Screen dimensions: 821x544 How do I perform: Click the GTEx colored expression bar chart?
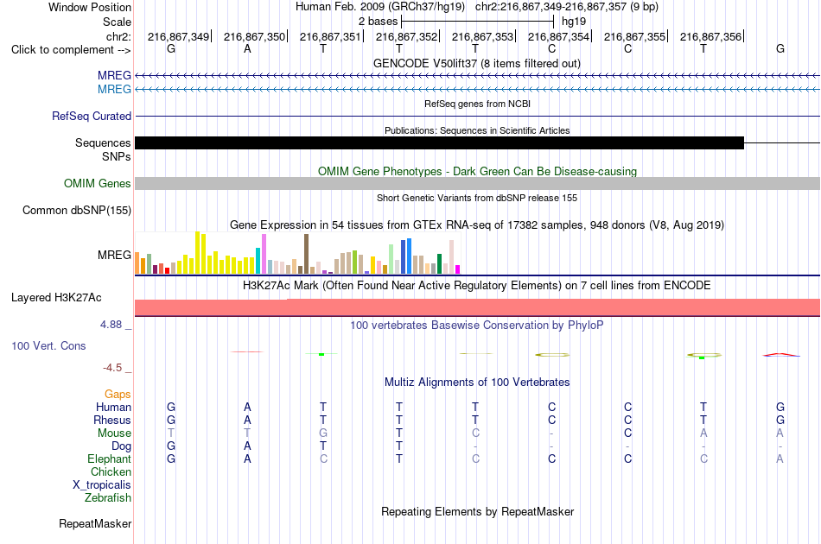[297, 253]
